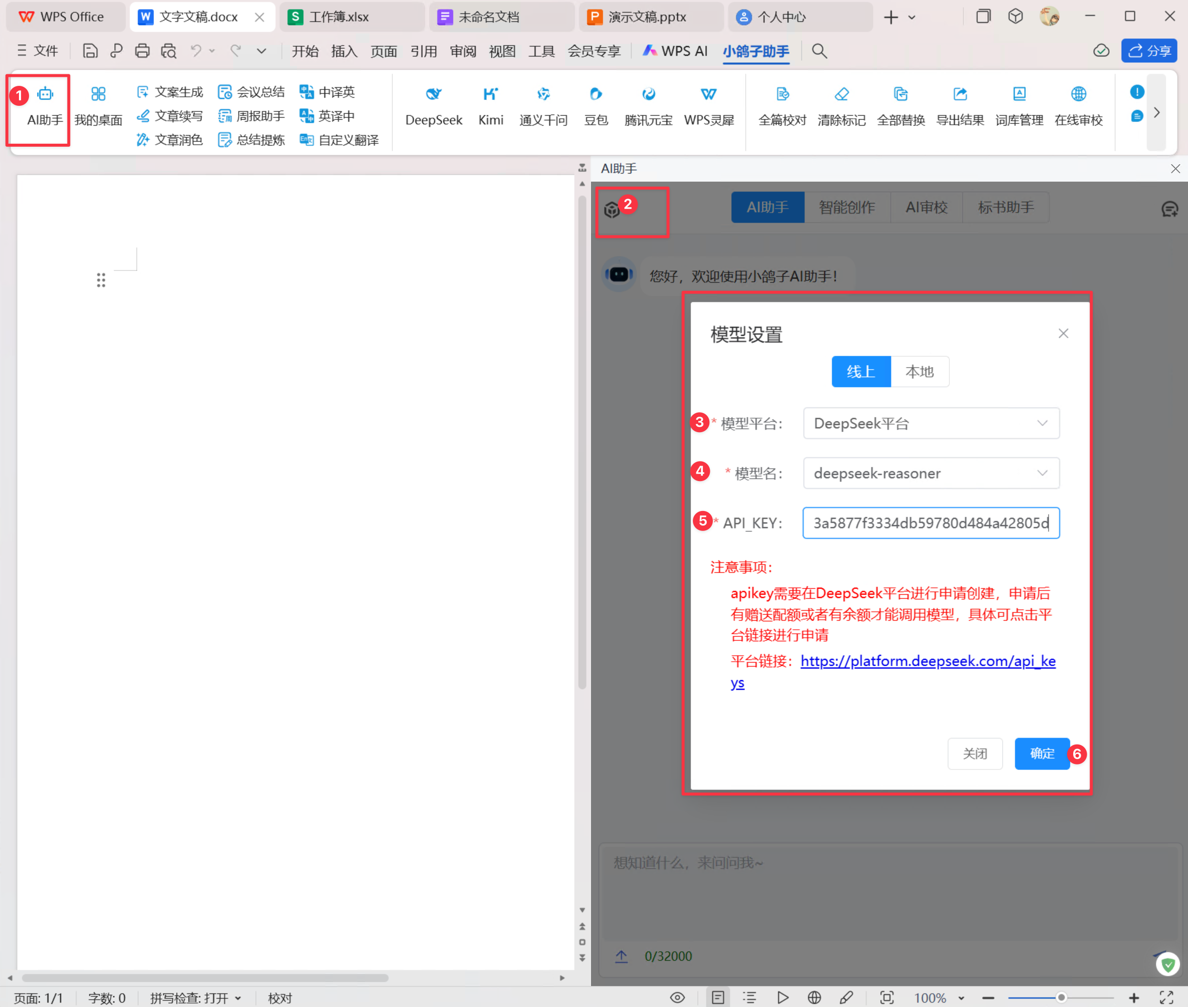Open 自定义翻译 option

339,140
